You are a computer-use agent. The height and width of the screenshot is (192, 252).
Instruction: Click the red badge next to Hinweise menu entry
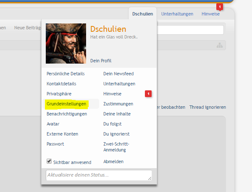tap(148, 94)
